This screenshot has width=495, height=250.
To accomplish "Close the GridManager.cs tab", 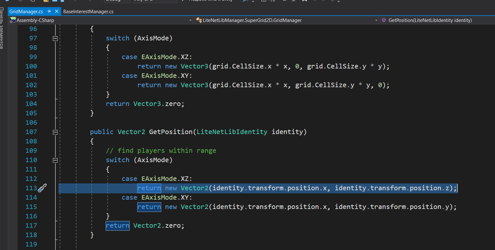I will click(x=57, y=11).
